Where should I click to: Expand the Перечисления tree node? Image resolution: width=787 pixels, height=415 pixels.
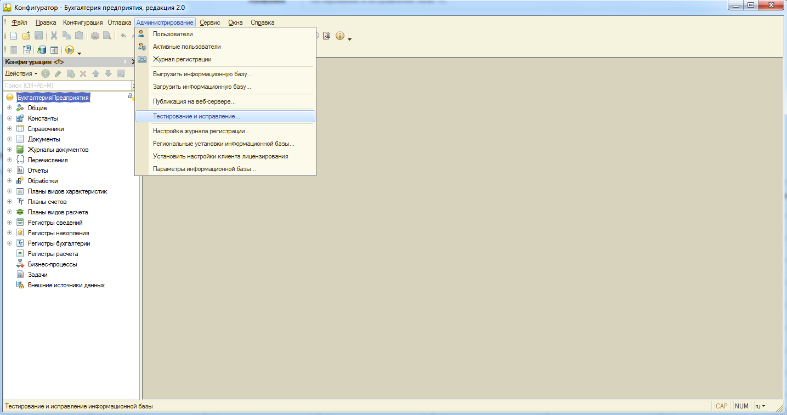(x=9, y=160)
